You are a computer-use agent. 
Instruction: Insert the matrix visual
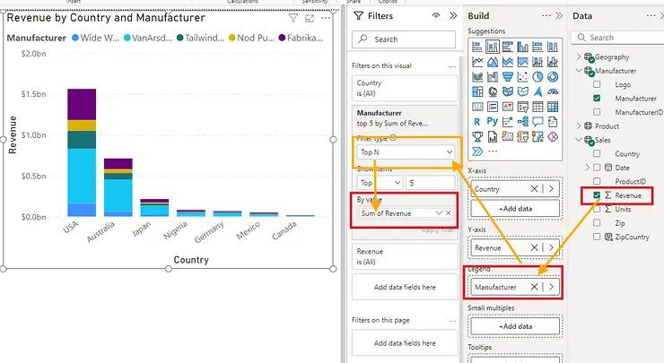[553, 107]
